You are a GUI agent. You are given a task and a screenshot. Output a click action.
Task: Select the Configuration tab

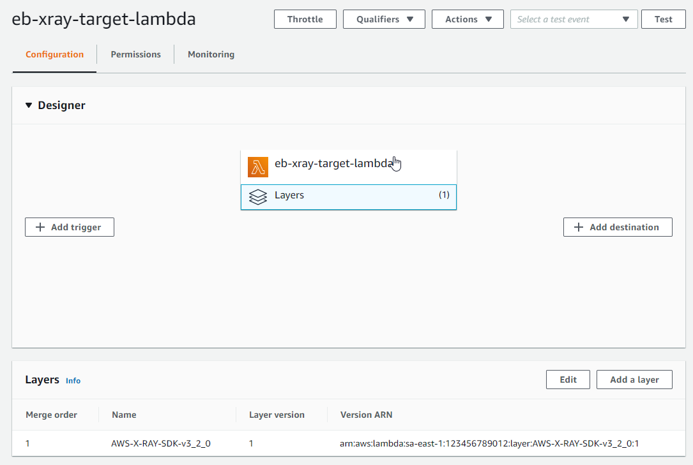(54, 54)
